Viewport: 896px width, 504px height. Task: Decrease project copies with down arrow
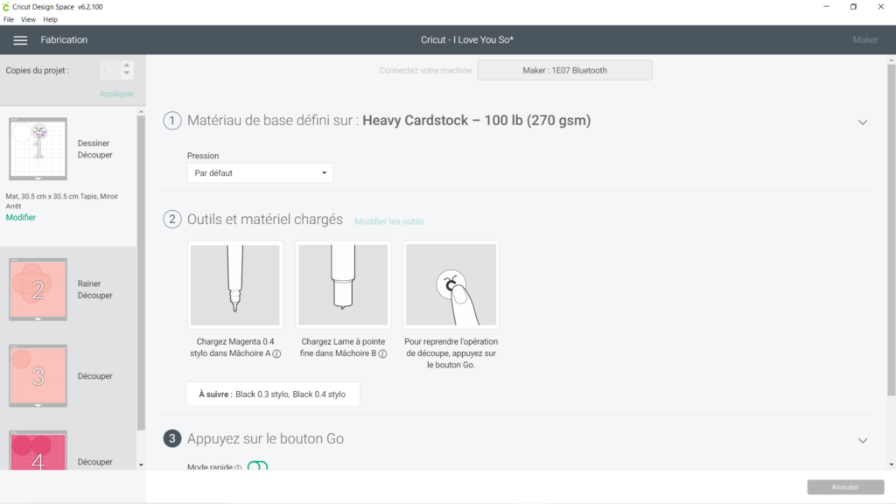point(127,73)
